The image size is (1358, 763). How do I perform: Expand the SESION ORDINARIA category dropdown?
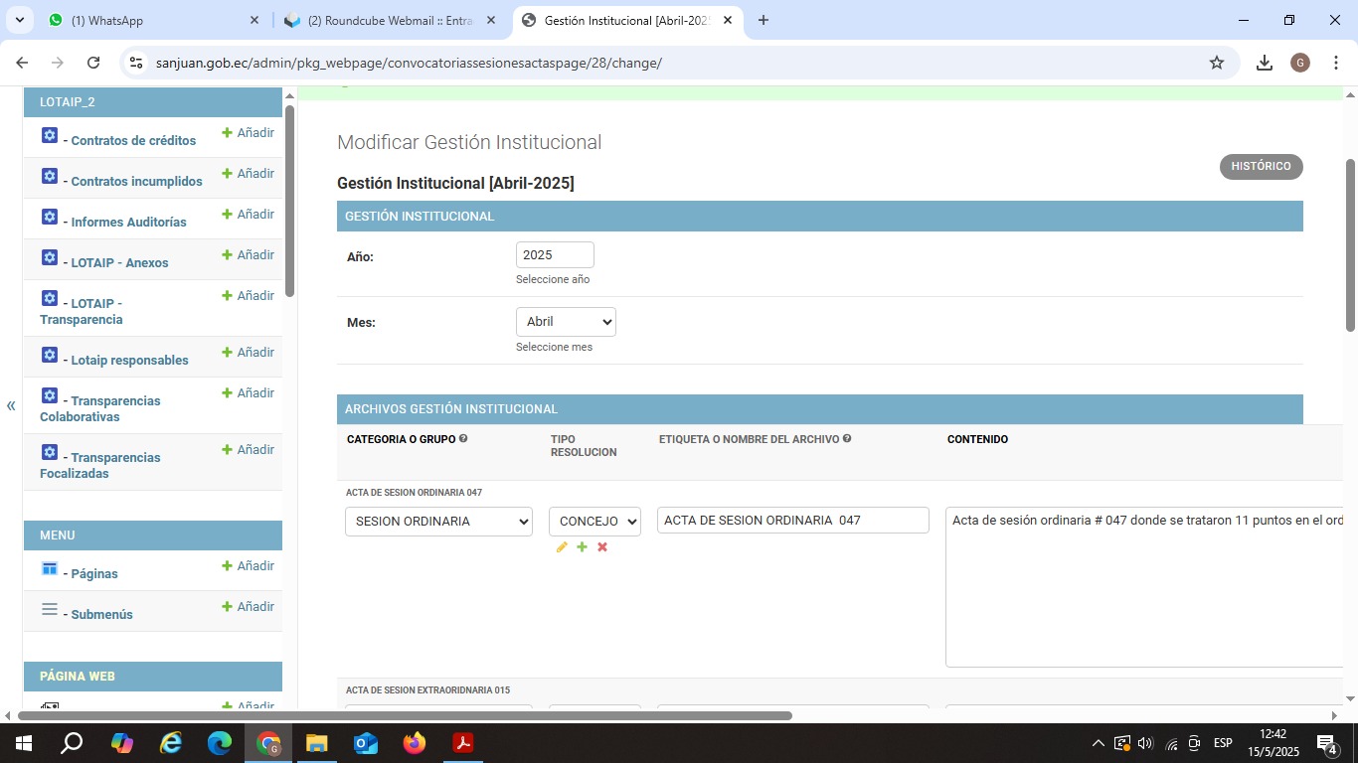438,522
